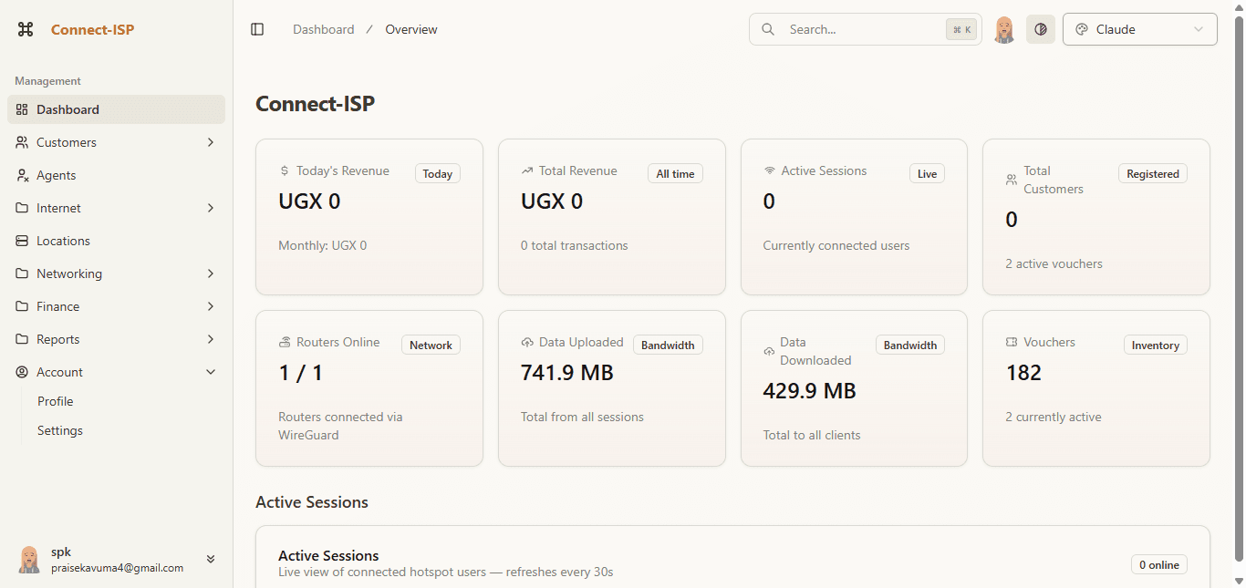
Task: Select the Dashboard grid icon in sidebar
Action: click(21, 109)
